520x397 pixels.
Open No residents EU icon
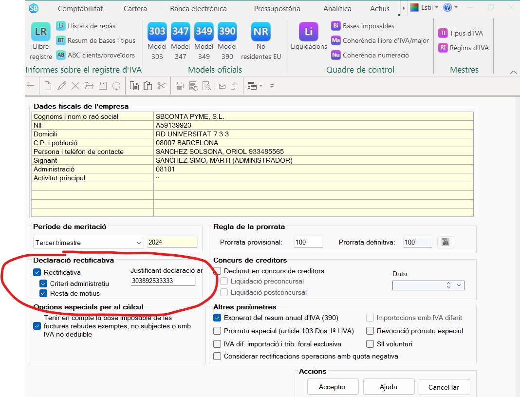261,32
